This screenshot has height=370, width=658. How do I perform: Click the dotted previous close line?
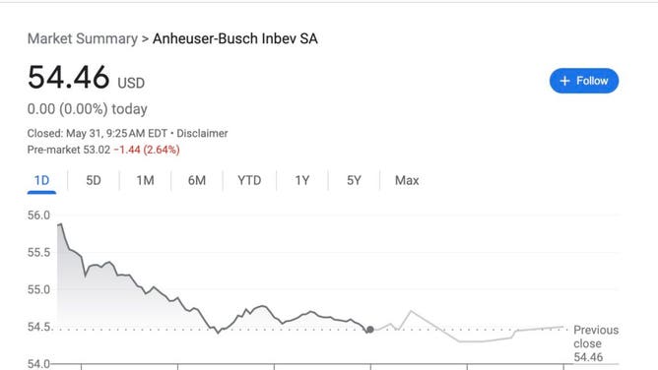coord(310,330)
